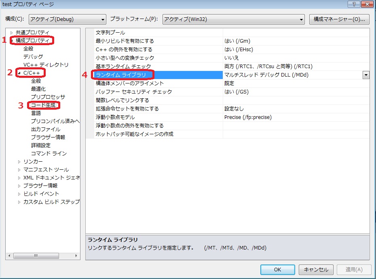Select the 言語 tree item
This screenshot has height=279, width=376.
pos(36,113)
